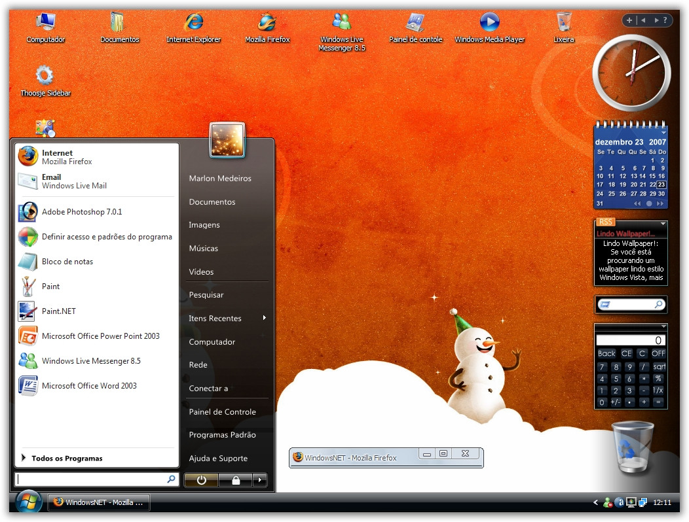Click the Messenger tray icon
Image resolution: width=689 pixels, height=522 pixels.
click(608, 502)
